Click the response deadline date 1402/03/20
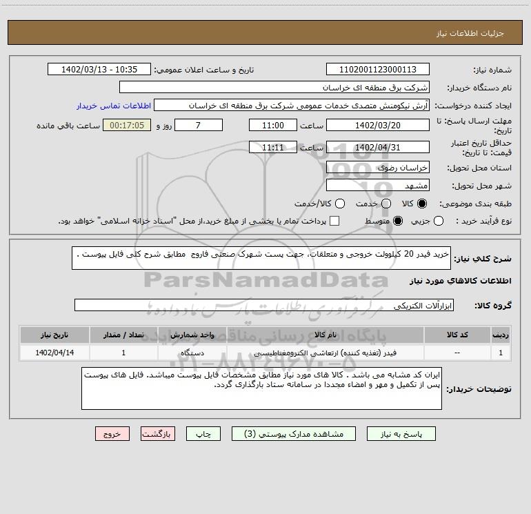This screenshot has width=531, height=514. point(378,125)
